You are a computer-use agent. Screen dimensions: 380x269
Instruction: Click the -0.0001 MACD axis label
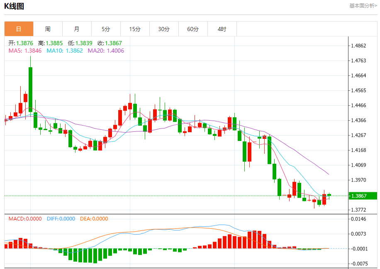[359, 249]
